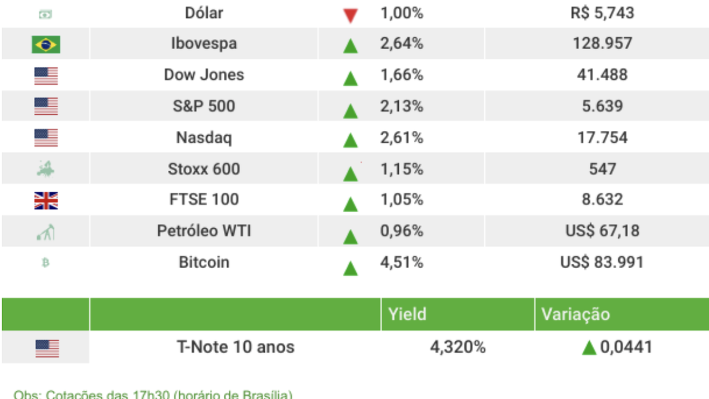Click the Bitcoin symbol icon
This screenshot has width=709, height=399.
[46, 263]
